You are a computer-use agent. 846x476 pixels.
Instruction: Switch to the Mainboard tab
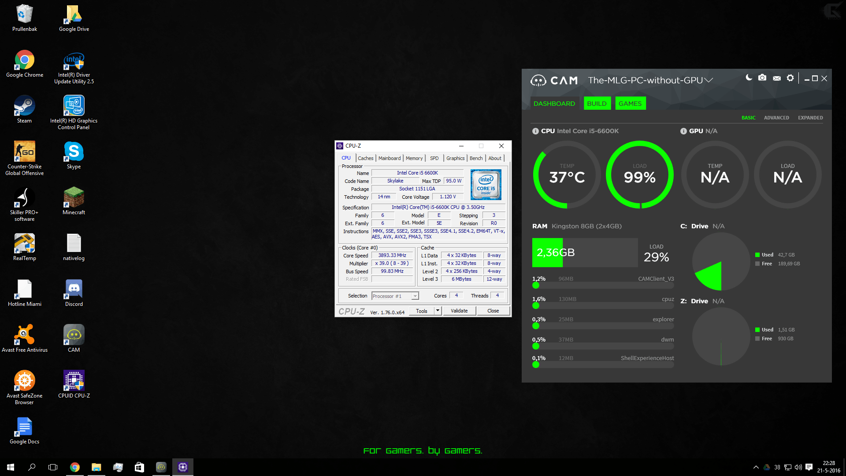point(390,158)
